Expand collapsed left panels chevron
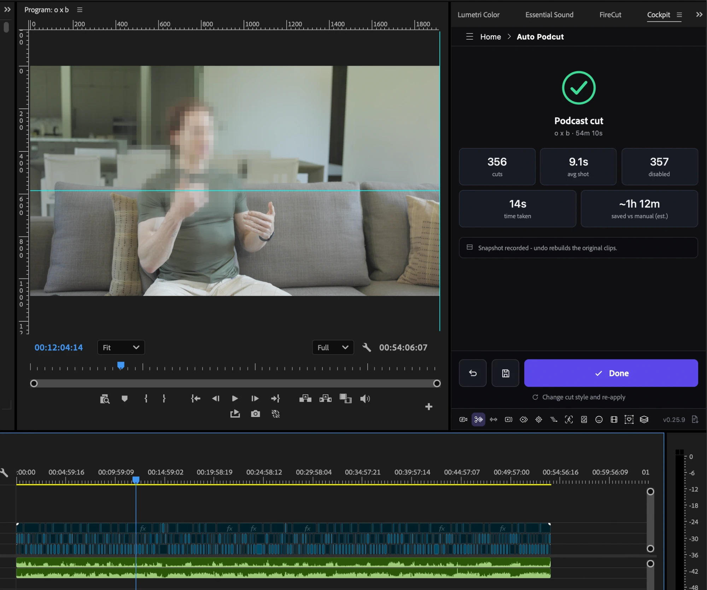707x590 pixels. tap(7, 10)
